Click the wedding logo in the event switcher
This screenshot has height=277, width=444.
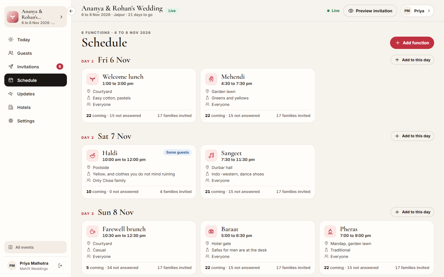[x=13, y=17]
